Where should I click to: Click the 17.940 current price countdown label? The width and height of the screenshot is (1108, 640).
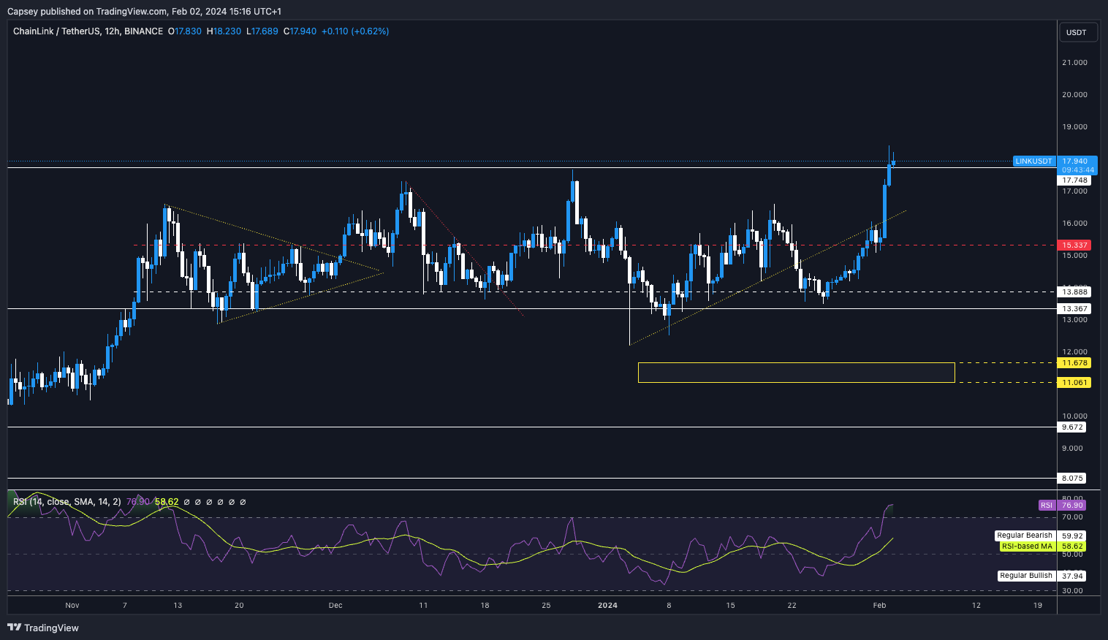1077,166
